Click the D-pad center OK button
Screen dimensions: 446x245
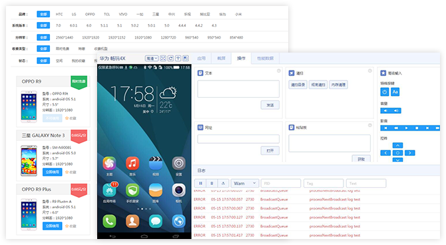tap(397, 153)
